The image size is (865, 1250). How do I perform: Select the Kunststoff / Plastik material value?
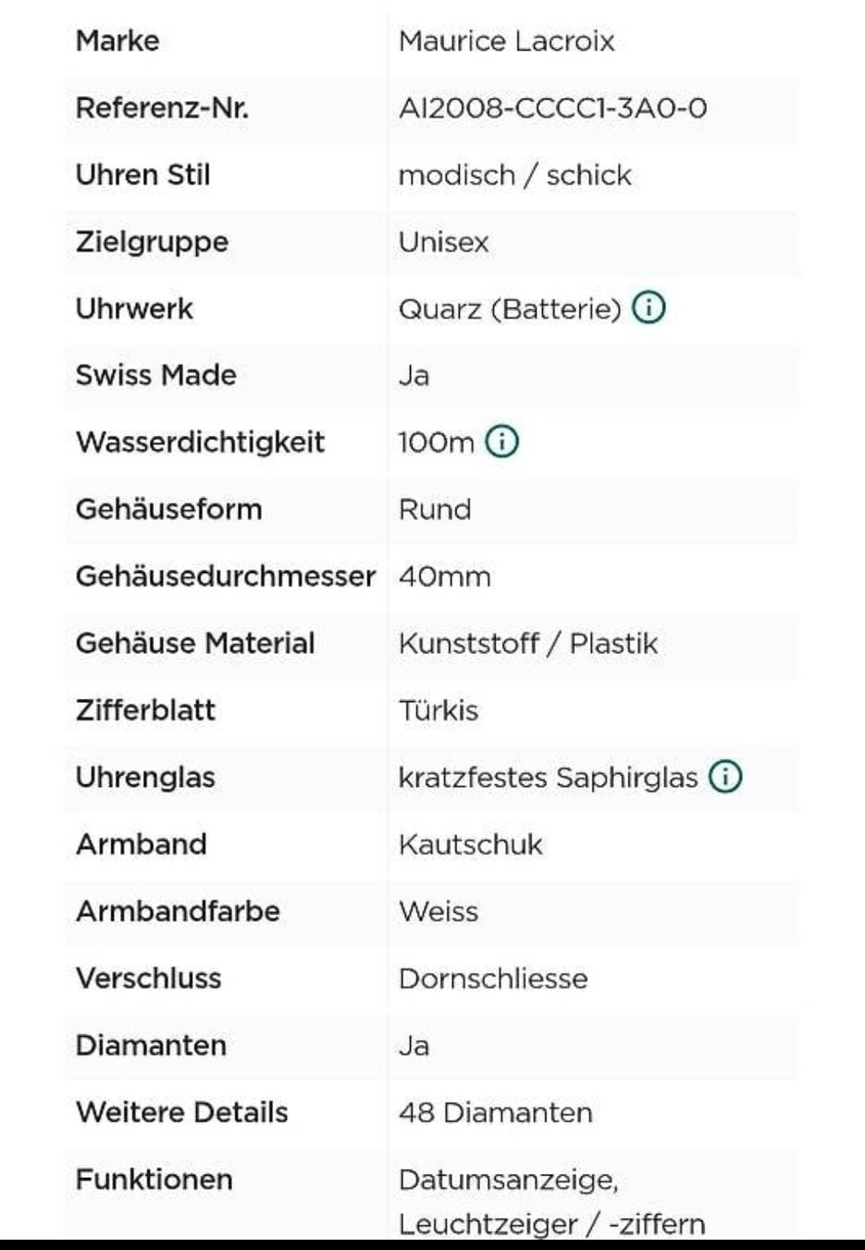point(527,644)
